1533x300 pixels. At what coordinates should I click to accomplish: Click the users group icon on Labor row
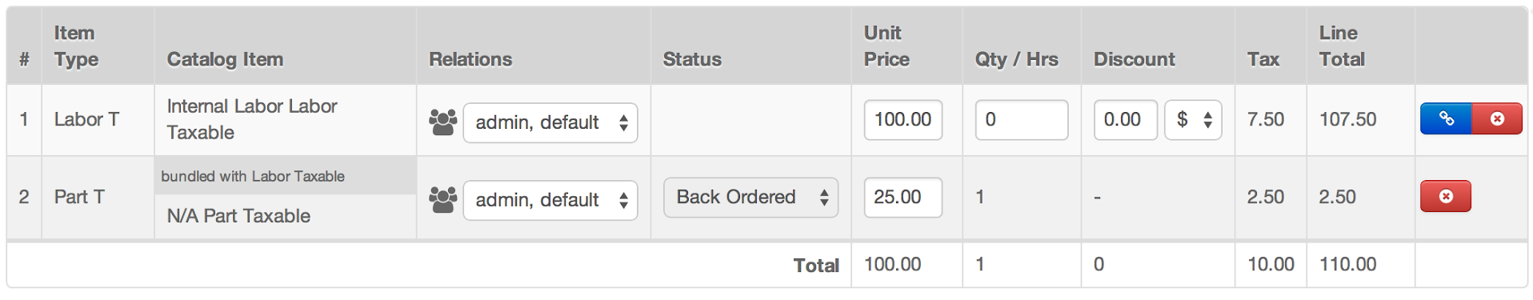coord(442,122)
